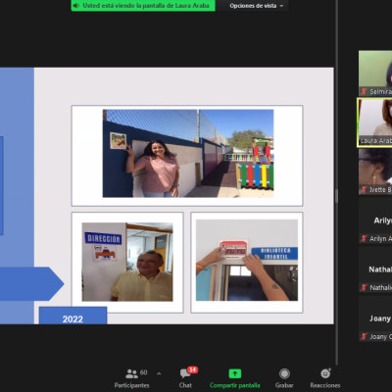Click the green Compartir pantalla icon
The image size is (392, 392).
tap(235, 373)
